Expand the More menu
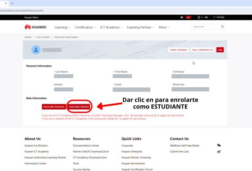 point(164,27)
